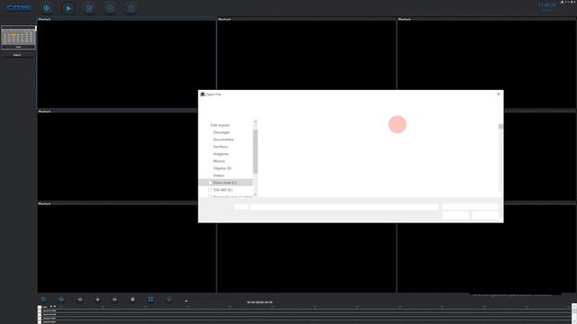The image size is (577, 324).
Task: Select 'SSD 480 (E:)' drive in tree
Action: [223, 190]
